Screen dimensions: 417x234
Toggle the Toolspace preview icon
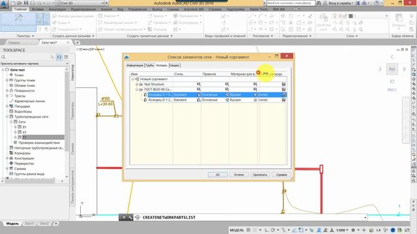pos(59,57)
